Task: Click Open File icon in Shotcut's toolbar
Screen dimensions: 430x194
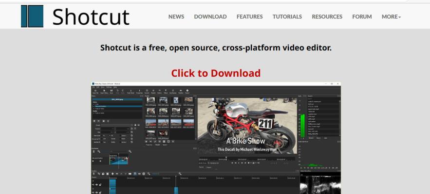Action: (95, 91)
